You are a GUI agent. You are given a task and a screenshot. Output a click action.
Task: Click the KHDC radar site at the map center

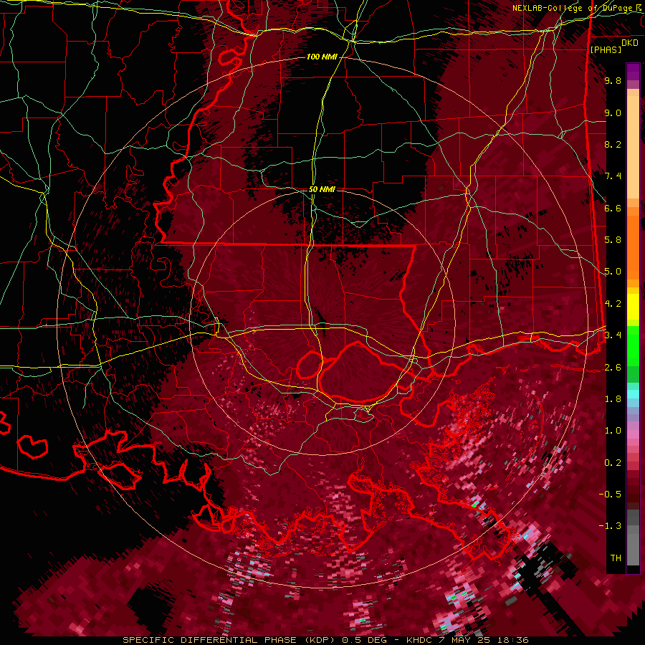point(322,325)
